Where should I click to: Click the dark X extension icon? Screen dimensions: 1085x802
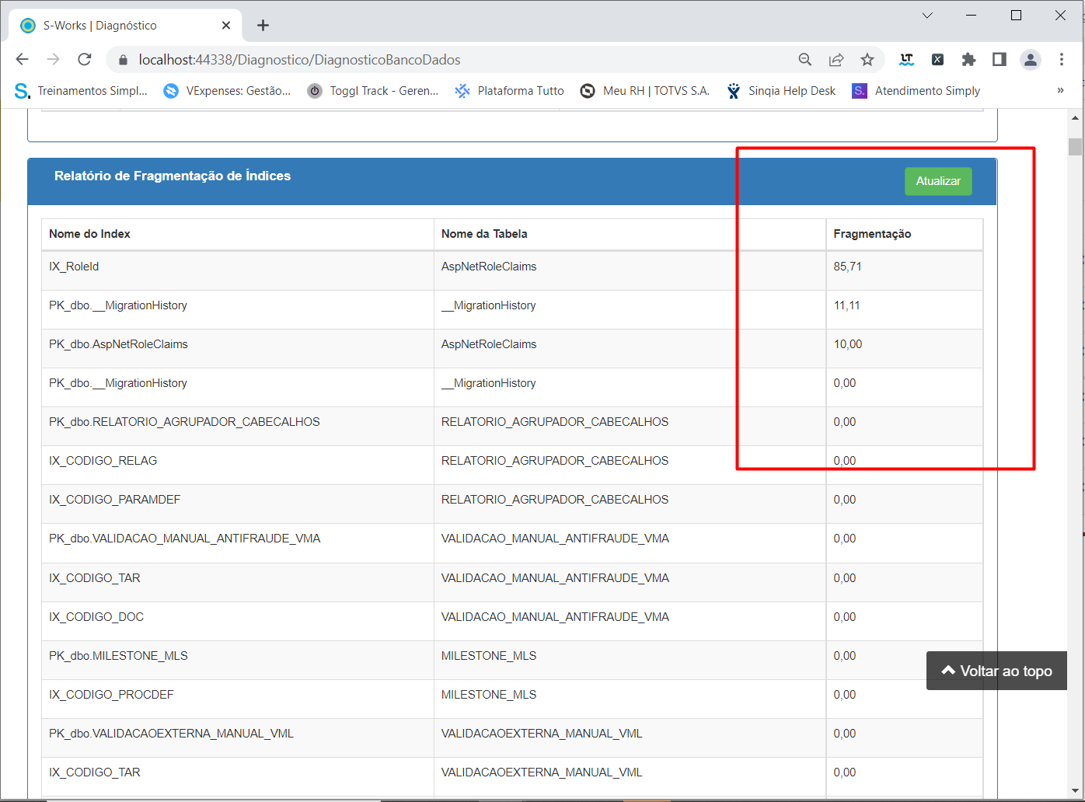(937, 60)
